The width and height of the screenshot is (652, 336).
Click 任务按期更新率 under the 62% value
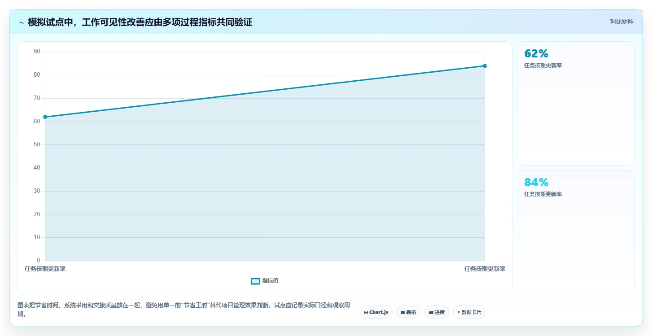coord(543,65)
